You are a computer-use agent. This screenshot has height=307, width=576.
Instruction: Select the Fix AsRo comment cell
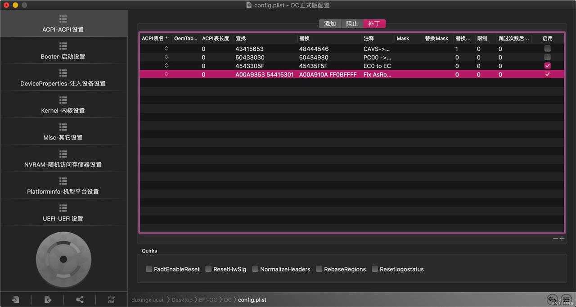pyautogui.click(x=377, y=74)
